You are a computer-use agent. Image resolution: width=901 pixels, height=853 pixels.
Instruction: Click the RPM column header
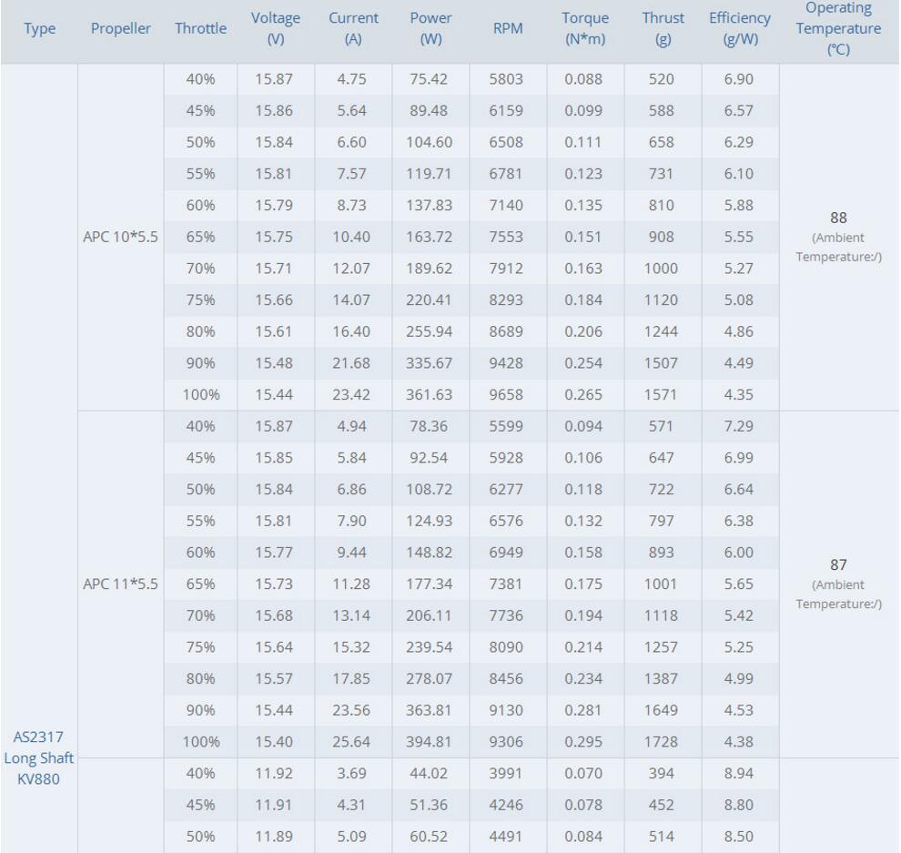(507, 29)
